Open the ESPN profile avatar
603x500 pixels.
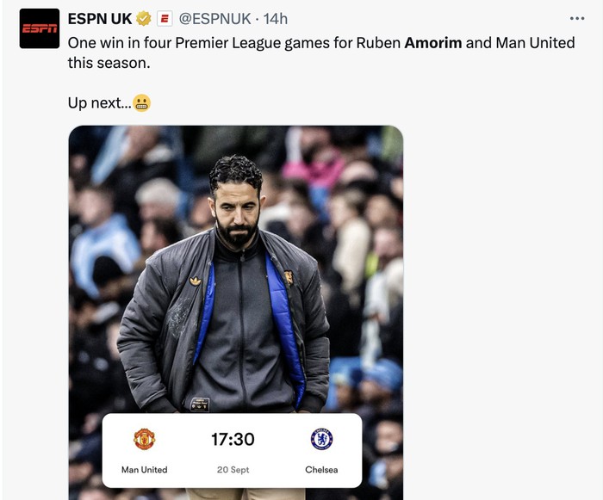40,28
